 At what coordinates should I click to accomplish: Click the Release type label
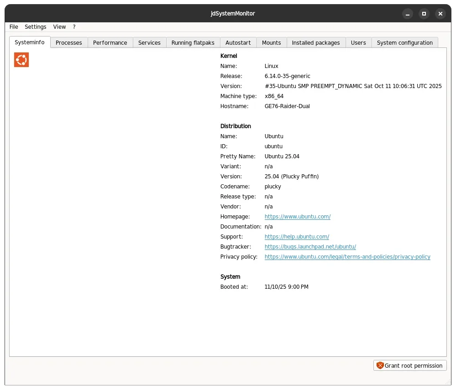pos(238,197)
